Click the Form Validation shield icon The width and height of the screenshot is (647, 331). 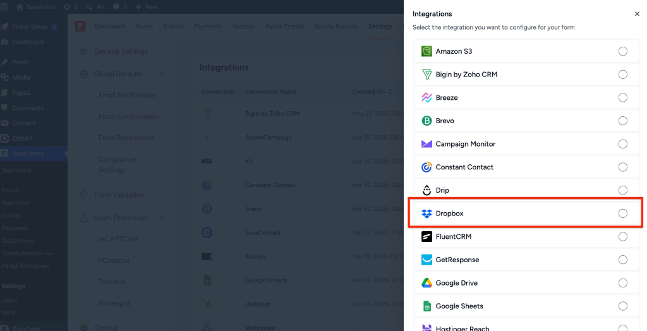pyautogui.click(x=84, y=195)
